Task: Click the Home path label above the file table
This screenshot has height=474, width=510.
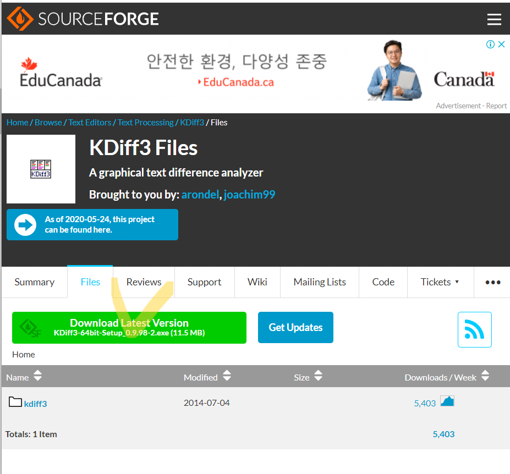Action: (x=24, y=354)
